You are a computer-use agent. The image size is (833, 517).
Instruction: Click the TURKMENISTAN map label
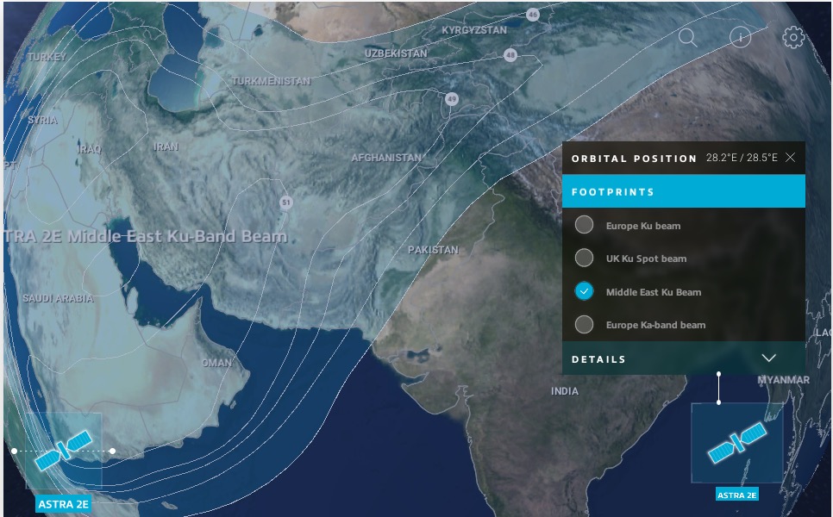pyautogui.click(x=271, y=81)
